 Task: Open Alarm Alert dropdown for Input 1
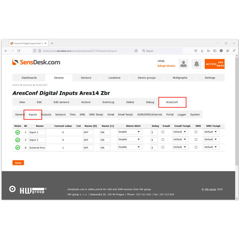tap(129, 132)
